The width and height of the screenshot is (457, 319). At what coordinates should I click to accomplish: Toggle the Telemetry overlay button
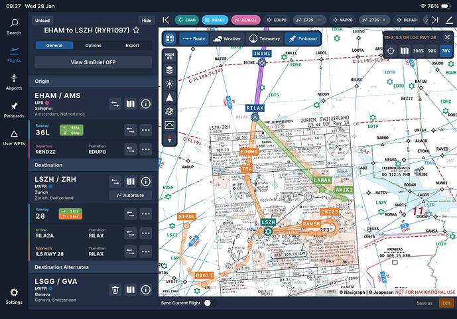tap(265, 38)
